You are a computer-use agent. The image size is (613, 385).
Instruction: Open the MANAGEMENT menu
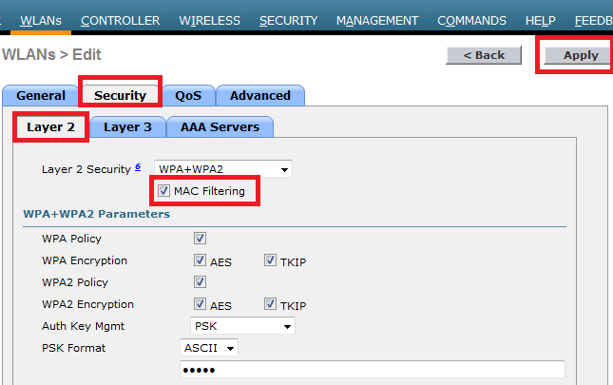click(x=376, y=20)
